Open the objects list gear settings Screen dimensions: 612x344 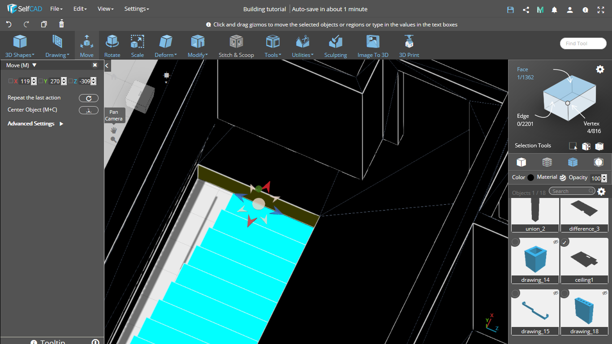602,192
